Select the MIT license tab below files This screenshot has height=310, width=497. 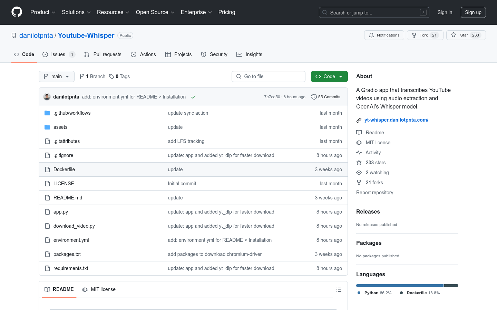(x=99, y=289)
